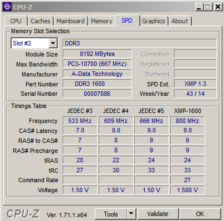The image size is (224, 221).
Task: Click the XMP-1600 column header
Action: (187, 111)
